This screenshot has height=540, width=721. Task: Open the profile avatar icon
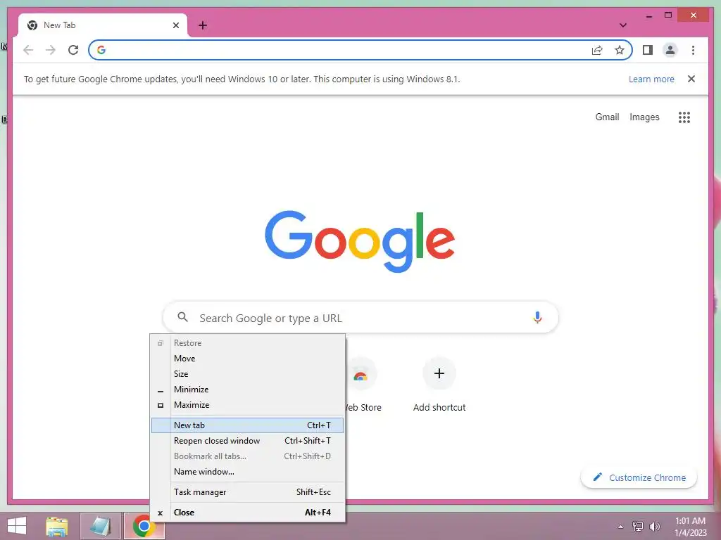click(x=670, y=50)
